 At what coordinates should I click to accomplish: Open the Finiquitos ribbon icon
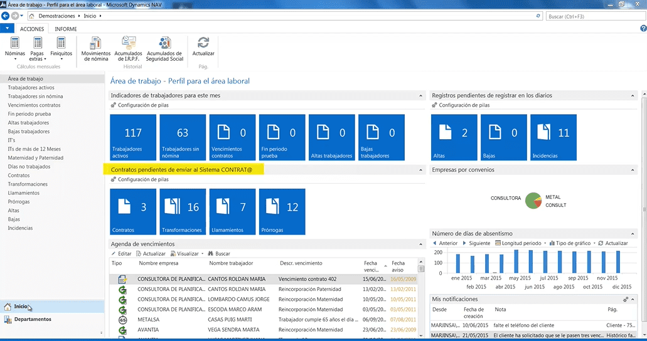61,48
